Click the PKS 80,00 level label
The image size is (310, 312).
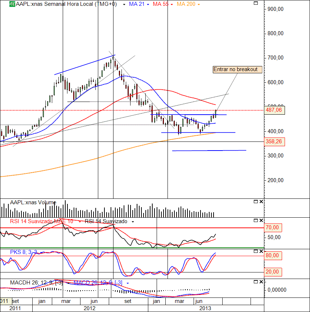click(x=273, y=255)
